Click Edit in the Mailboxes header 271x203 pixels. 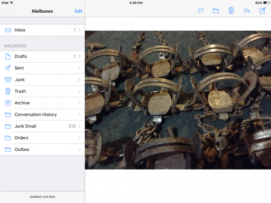(78, 11)
